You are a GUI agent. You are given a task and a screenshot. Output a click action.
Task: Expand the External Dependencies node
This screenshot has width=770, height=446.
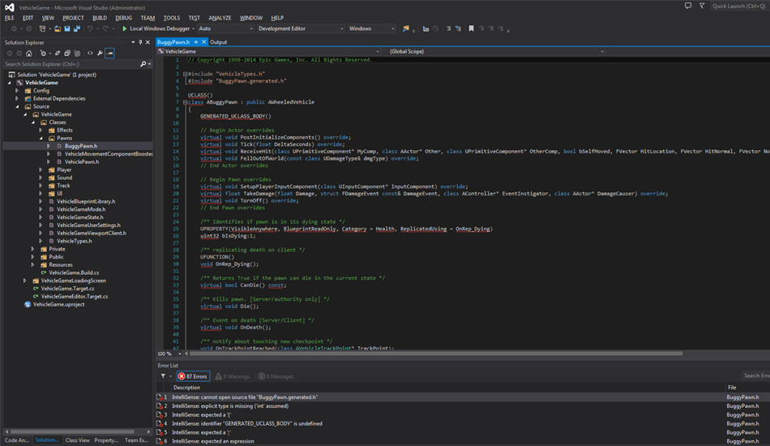[x=17, y=98]
